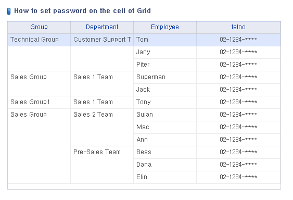Screen dimensions: 293x200
Task: Click the masked telno for Jany
Action: coord(238,53)
